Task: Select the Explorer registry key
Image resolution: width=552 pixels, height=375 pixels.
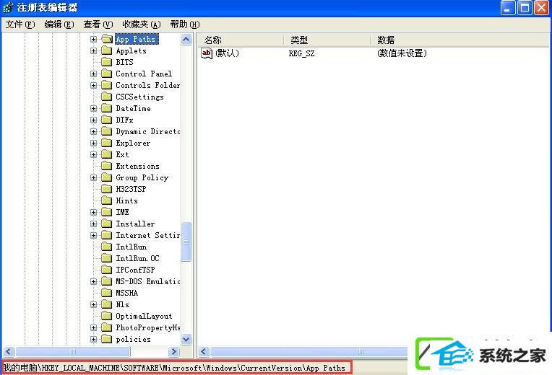Action: click(x=133, y=144)
